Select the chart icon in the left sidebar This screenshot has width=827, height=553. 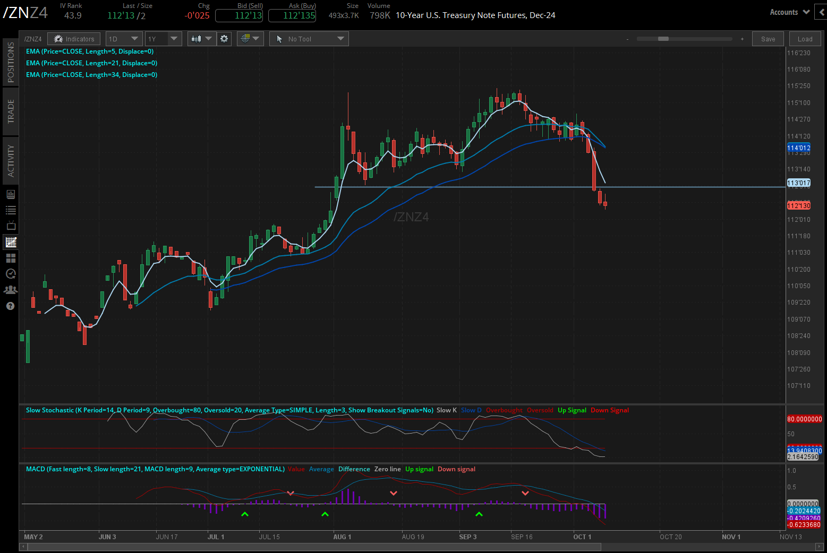click(11, 242)
